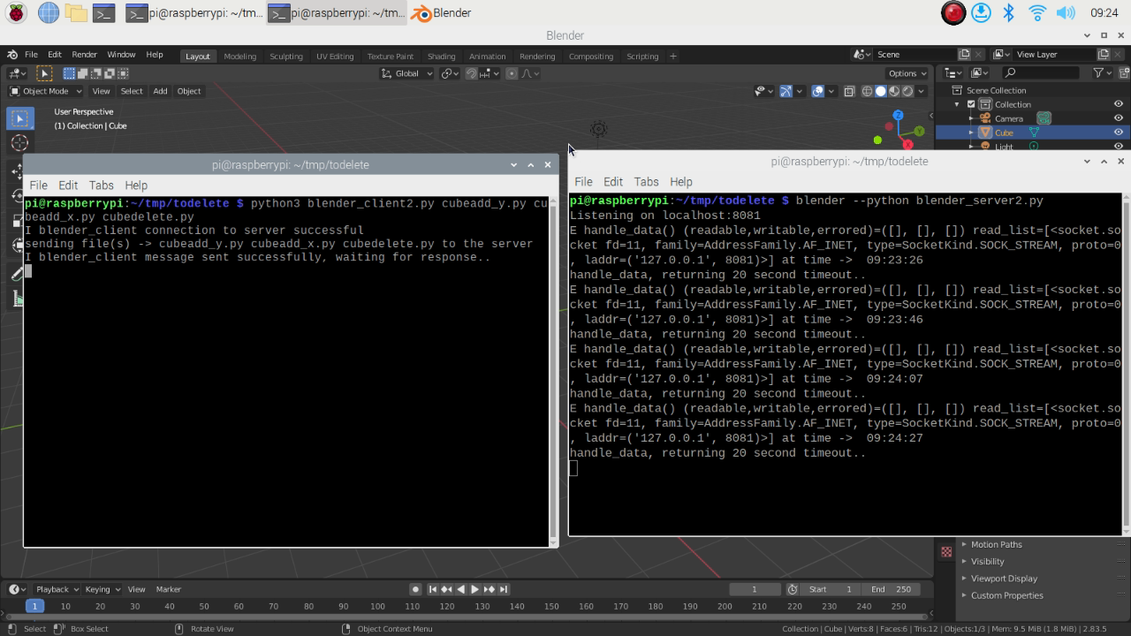Expand the Motion Paths panel
1131x636 pixels.
click(x=996, y=544)
